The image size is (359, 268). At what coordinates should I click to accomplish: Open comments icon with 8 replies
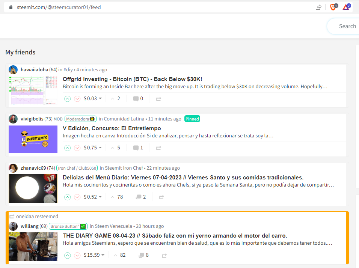pos(143,255)
